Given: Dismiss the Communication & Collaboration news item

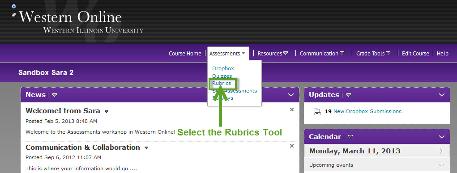Looking at the screenshot, I should point(292,146).
